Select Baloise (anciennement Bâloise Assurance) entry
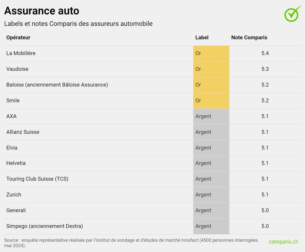The image size is (305, 252). pyautogui.click(x=57, y=85)
